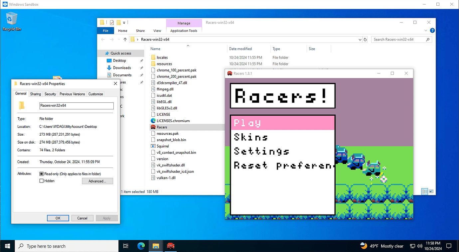Open Task View from the taskbar
Viewport: 459px width, 252px height.
[125, 246]
